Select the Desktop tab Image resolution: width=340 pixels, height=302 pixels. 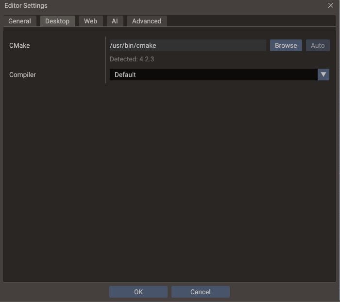tap(57, 21)
